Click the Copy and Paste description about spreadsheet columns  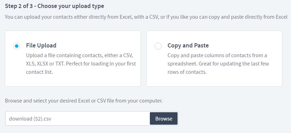pyautogui.click(x=218, y=63)
